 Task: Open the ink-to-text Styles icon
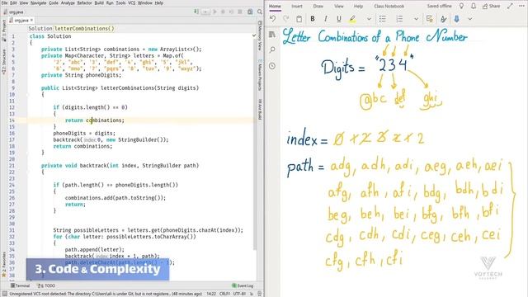[444, 19]
